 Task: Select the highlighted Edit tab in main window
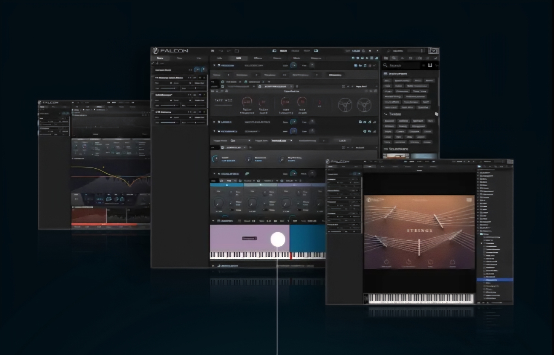(x=239, y=58)
